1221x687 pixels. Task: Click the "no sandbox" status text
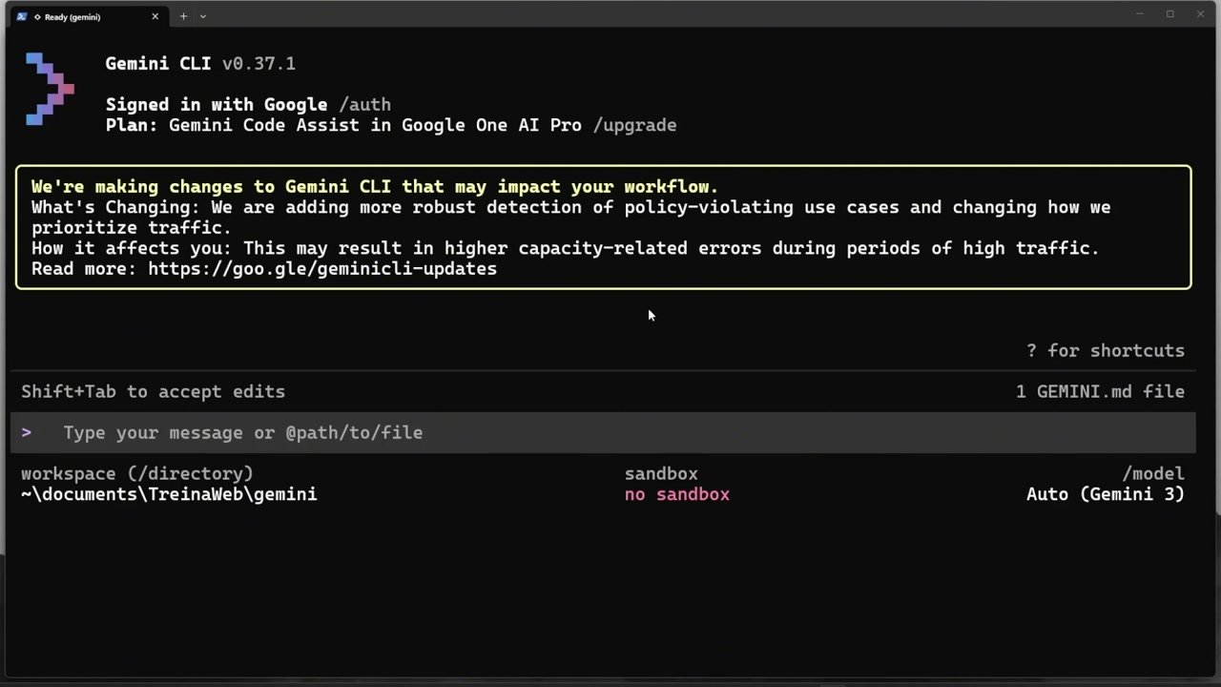(677, 494)
